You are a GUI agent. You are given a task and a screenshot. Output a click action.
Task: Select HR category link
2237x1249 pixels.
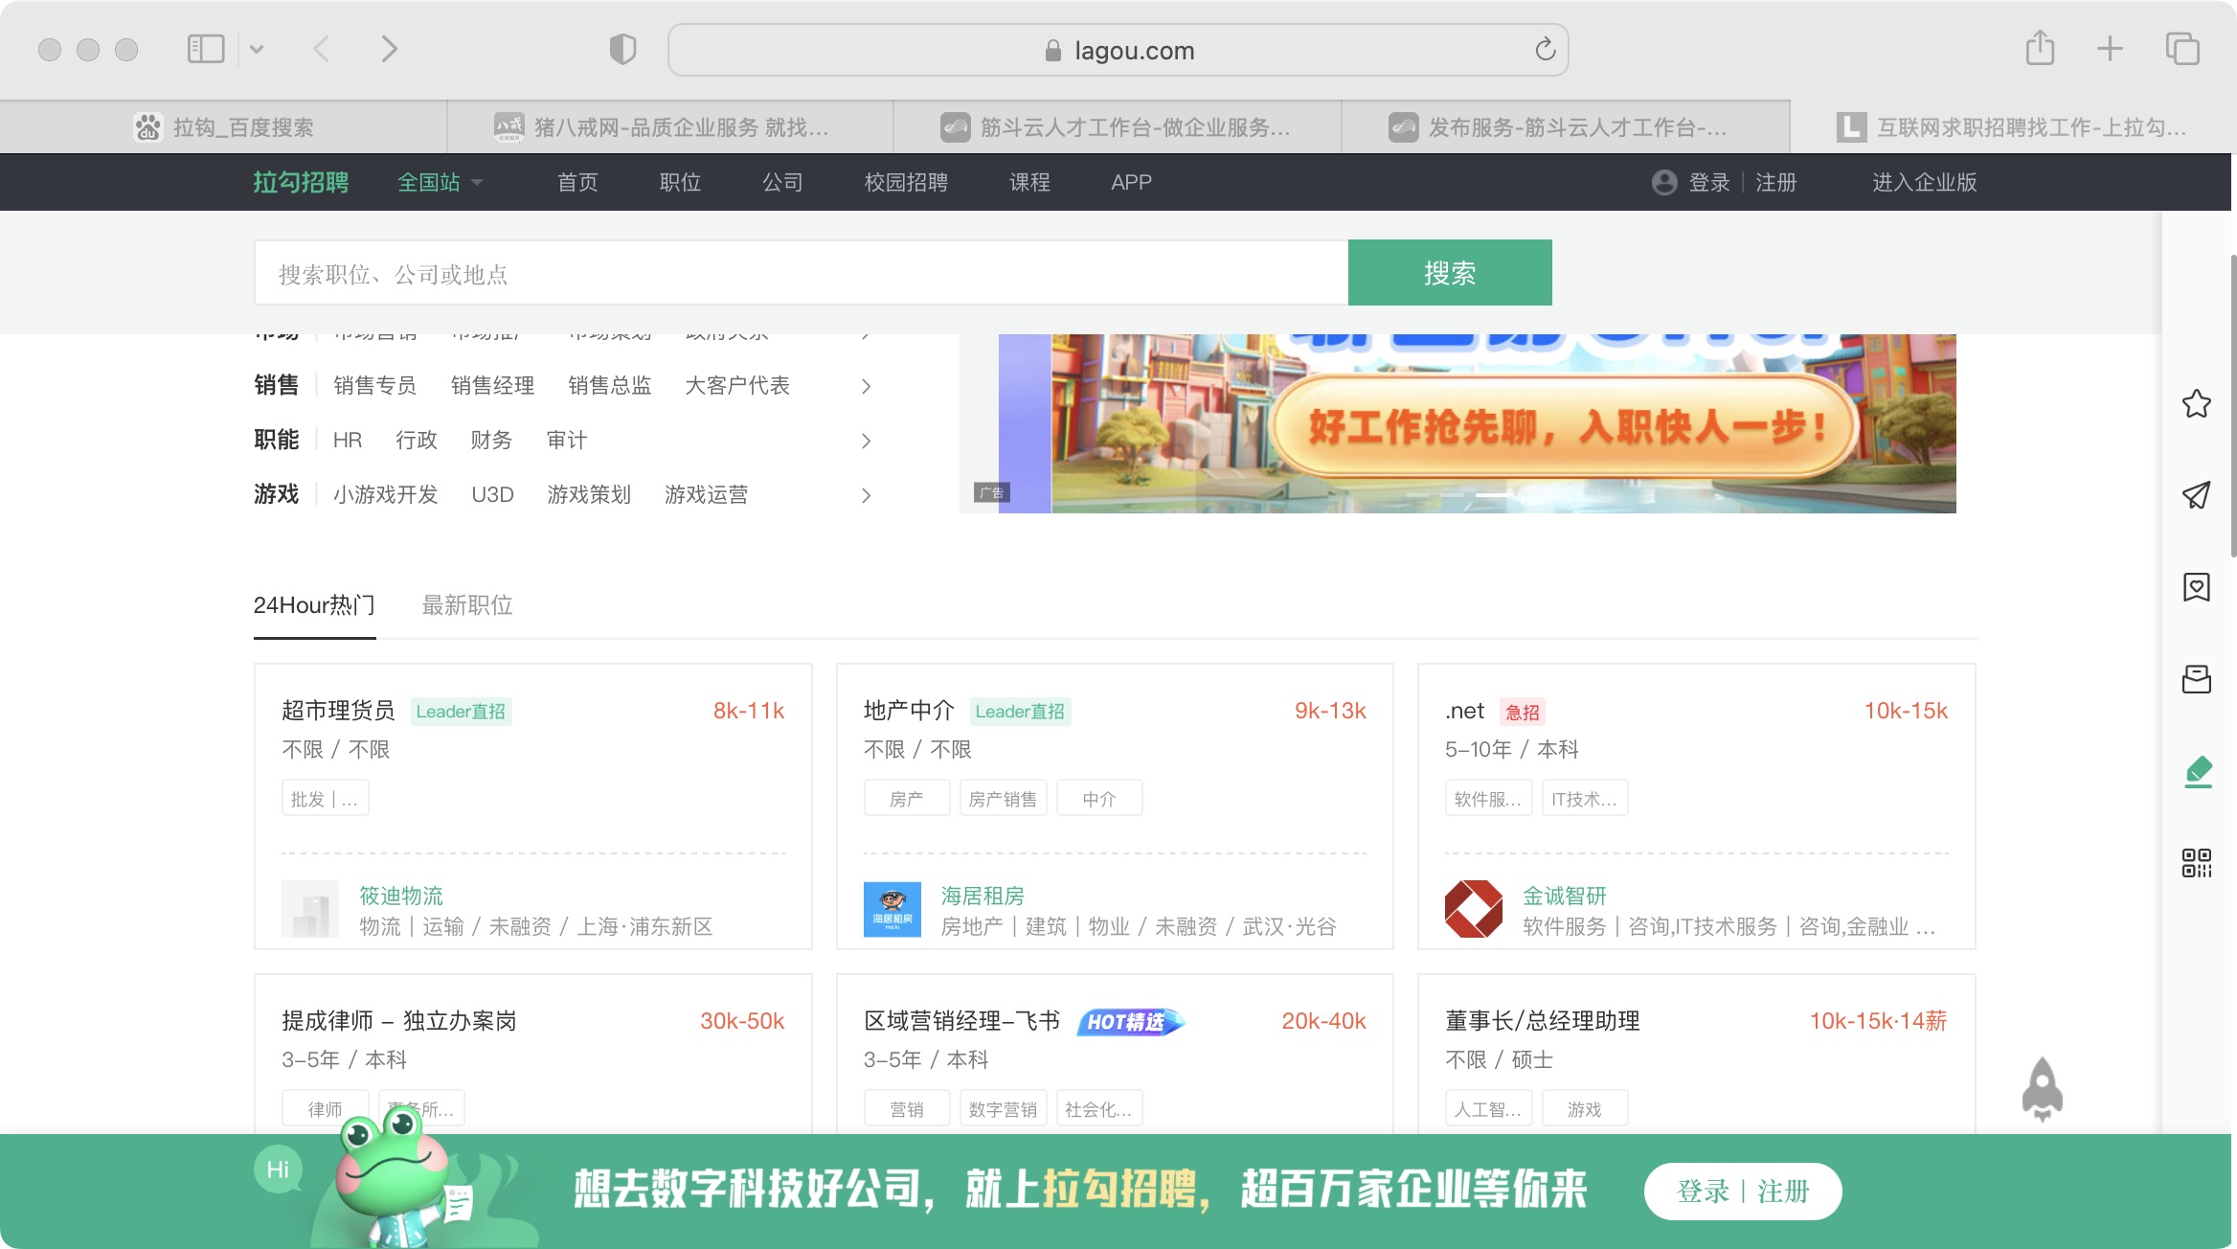(348, 440)
